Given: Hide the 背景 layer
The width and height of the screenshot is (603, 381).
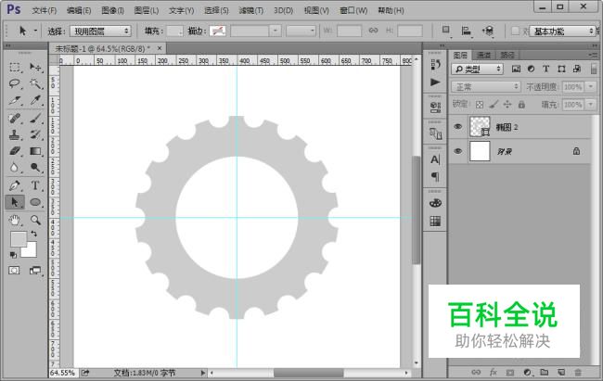Looking at the screenshot, I should click(457, 151).
